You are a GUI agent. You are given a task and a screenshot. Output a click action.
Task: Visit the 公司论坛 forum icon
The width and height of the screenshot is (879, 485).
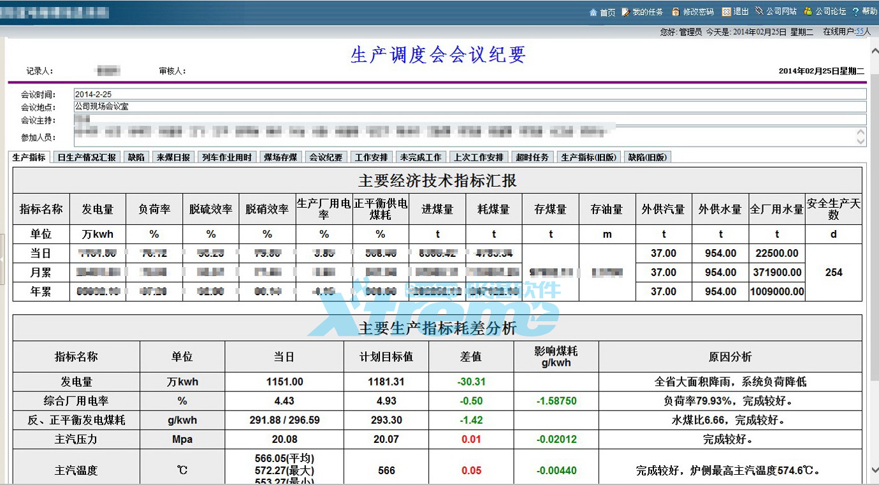point(808,11)
